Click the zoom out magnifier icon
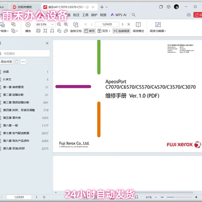The height and width of the screenshot is (202, 202). (59, 24)
